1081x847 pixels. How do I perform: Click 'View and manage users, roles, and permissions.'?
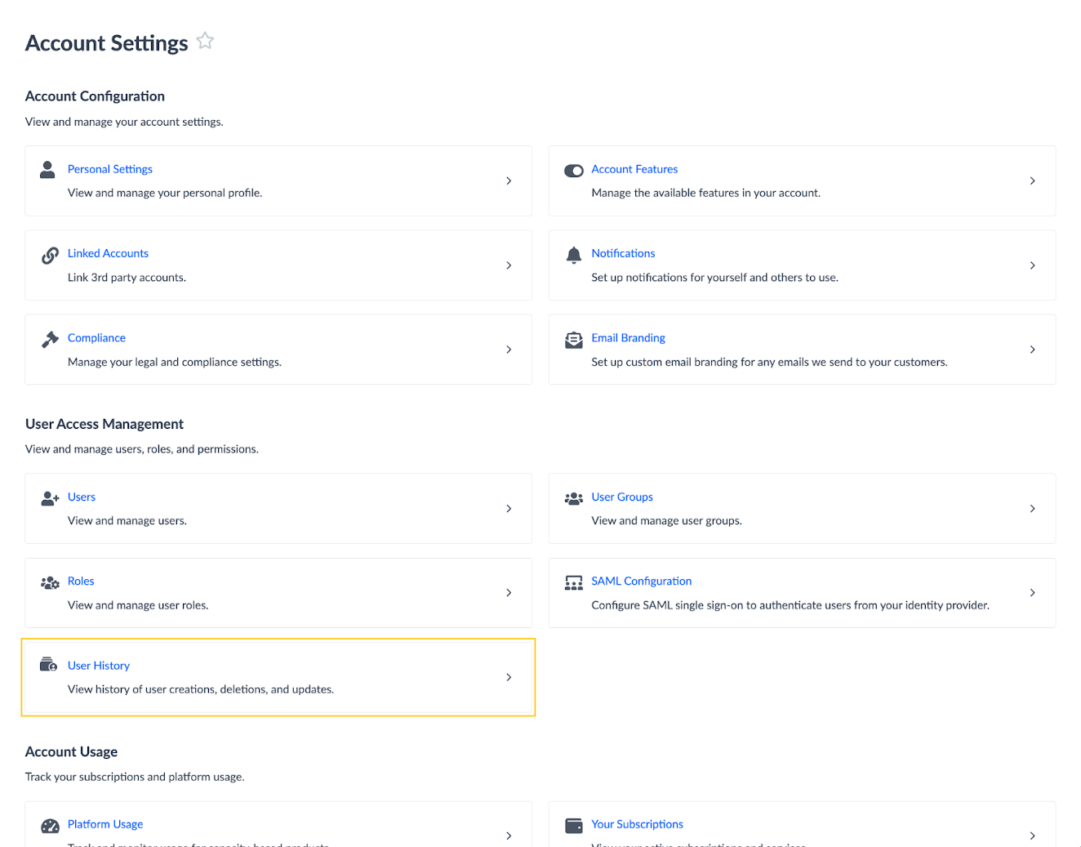pos(142,449)
